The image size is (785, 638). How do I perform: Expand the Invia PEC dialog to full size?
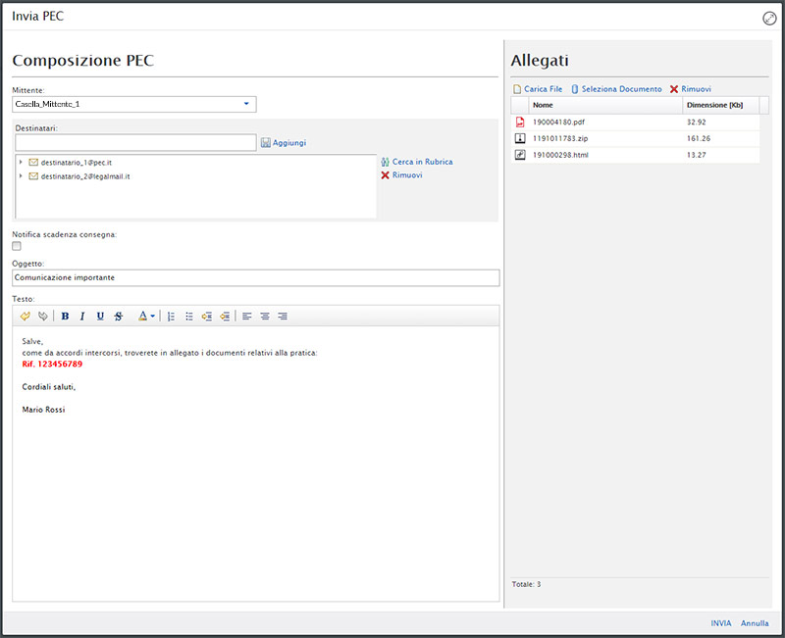(769, 19)
